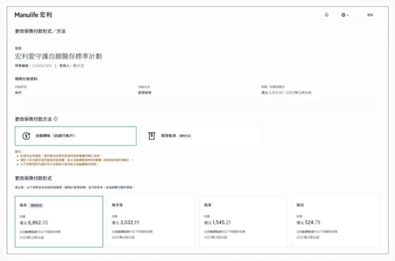The height and width of the screenshot is (261, 395).
Task: Click the autopay dollar-cycle icon
Action: coord(26,136)
